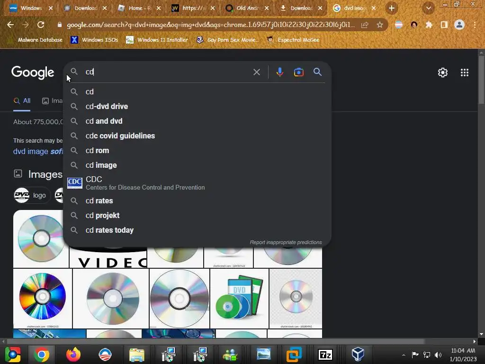
Task: Select the 'cd projekt' suggestion
Action: tap(197, 216)
